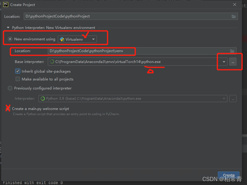
Task: Click the 'Base interpreter:' label
Action: coord(29,62)
